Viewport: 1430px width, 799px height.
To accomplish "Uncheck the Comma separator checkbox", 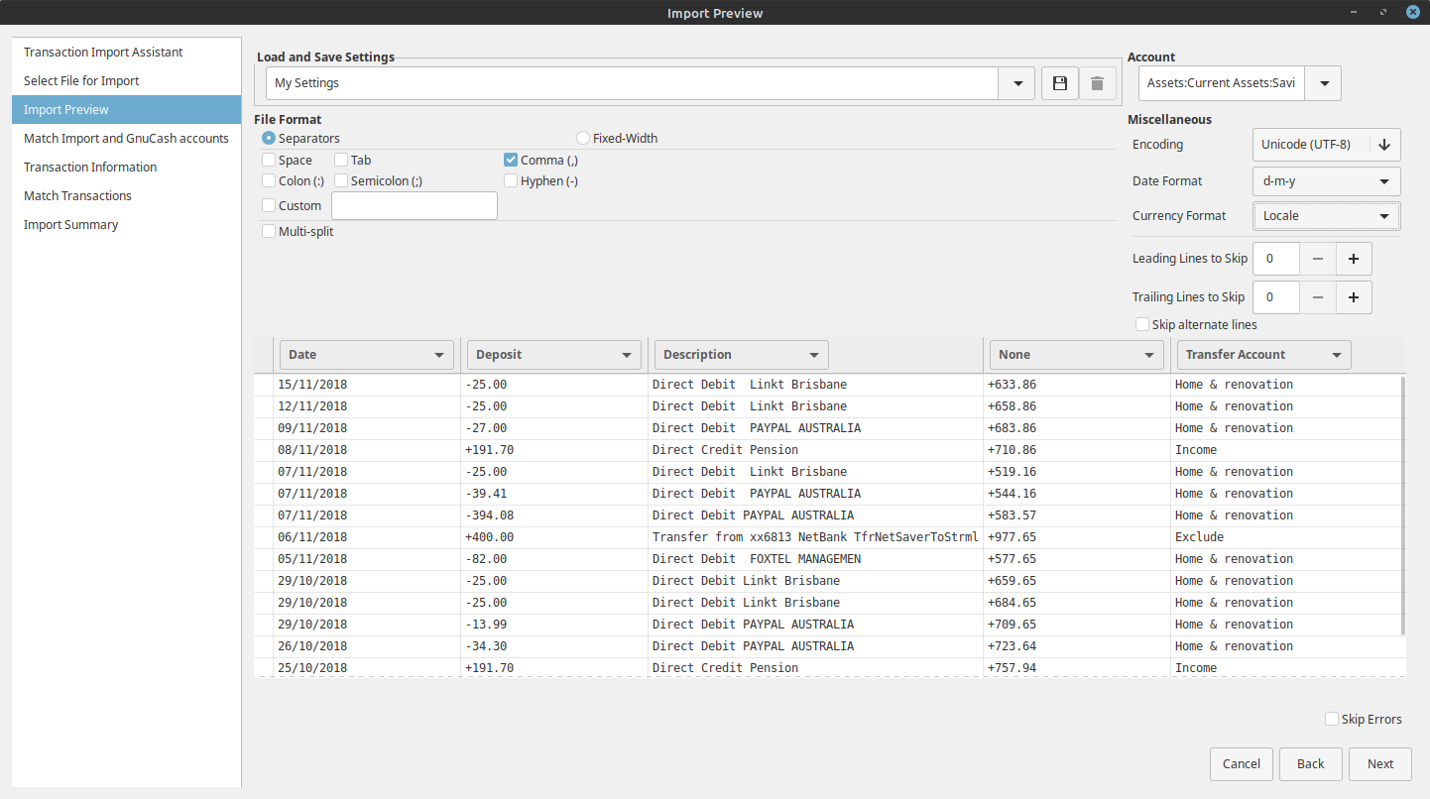I will coord(511,160).
